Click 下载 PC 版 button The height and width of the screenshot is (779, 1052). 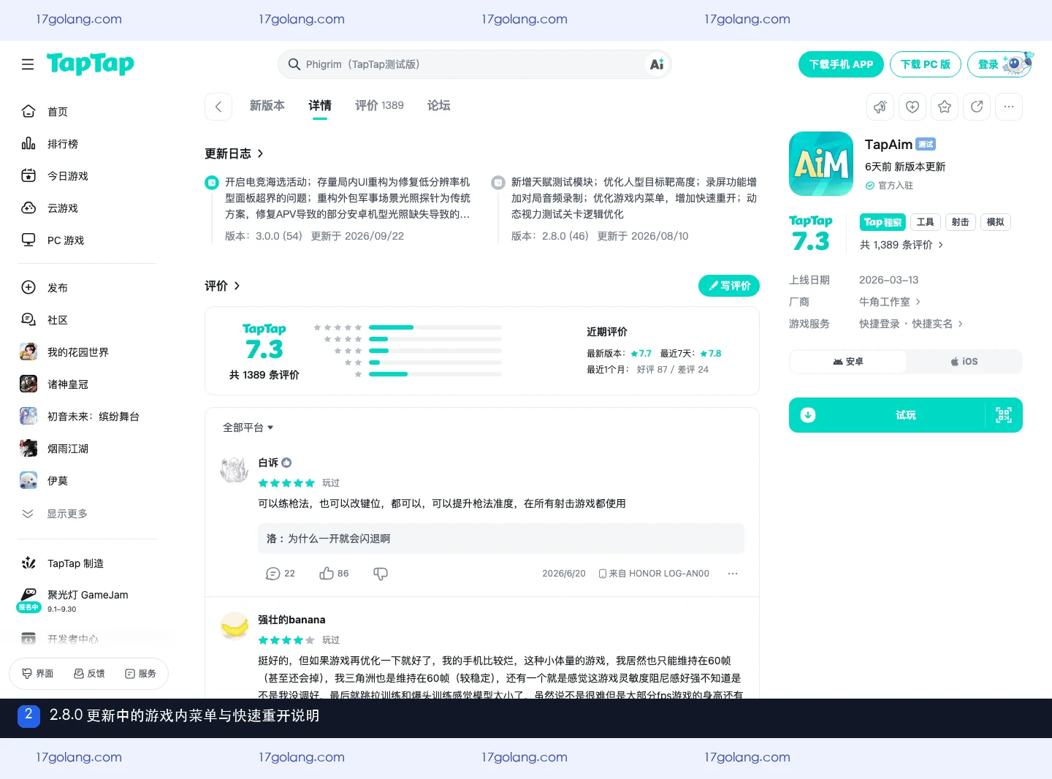(926, 64)
